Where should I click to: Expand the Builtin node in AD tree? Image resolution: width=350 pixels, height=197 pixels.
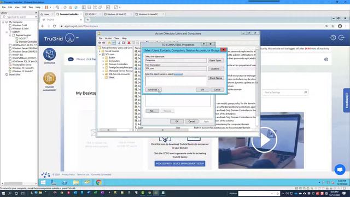click(103, 57)
